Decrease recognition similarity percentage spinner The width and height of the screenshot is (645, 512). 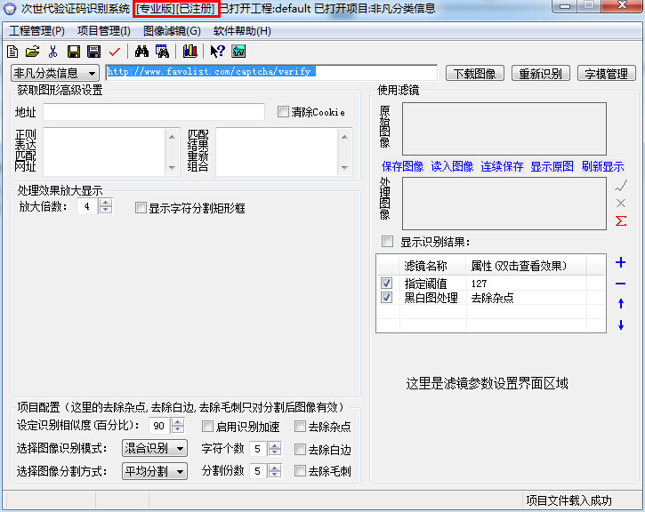point(178,429)
